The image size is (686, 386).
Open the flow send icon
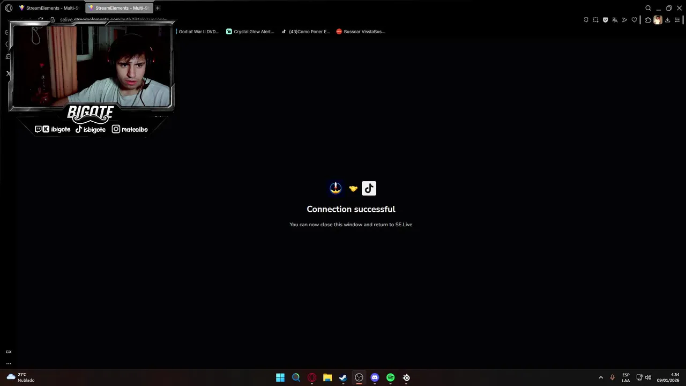point(624,20)
